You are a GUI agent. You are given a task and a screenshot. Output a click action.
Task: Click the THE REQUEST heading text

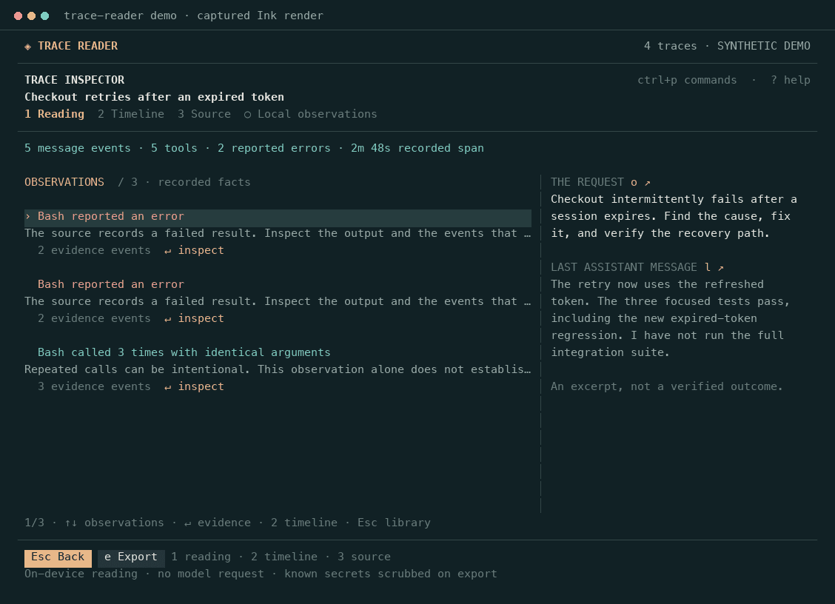(587, 182)
